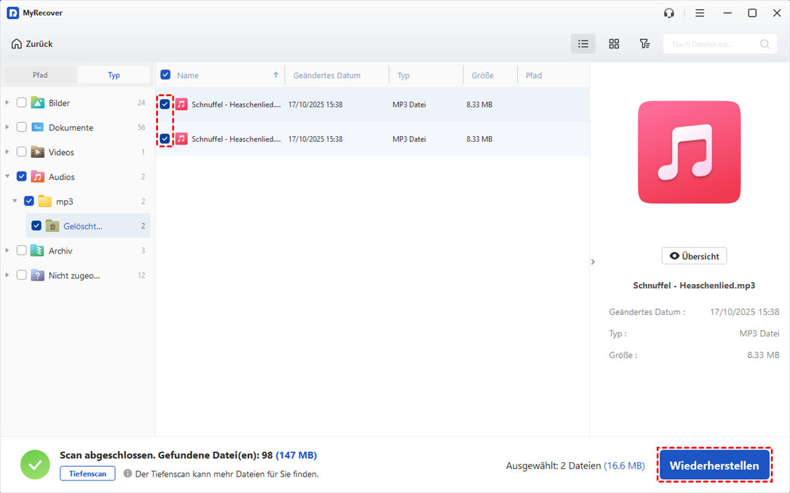Select the Typ tab
The image size is (790, 493).
tap(114, 75)
